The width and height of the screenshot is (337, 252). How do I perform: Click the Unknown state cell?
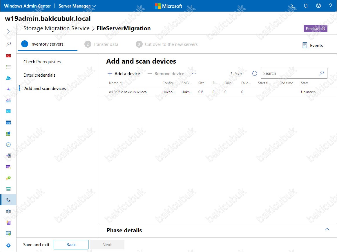point(308,92)
